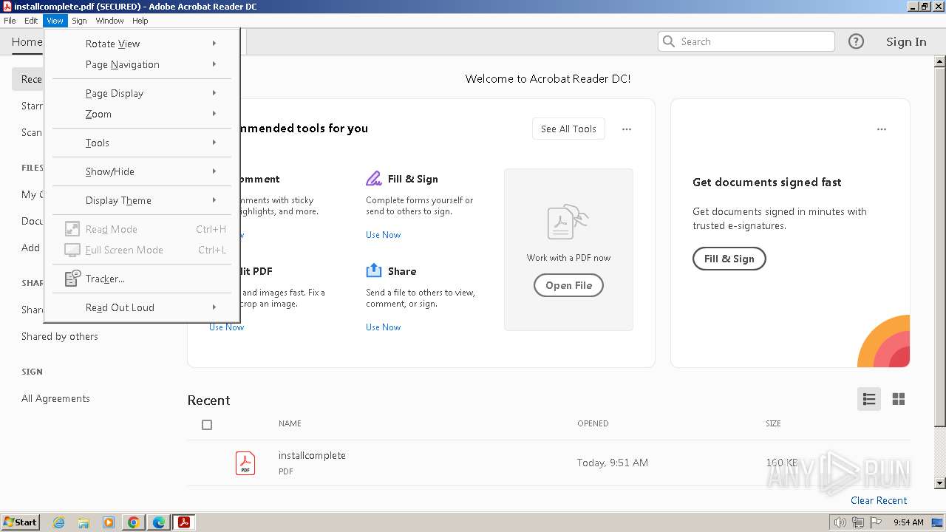Open file explorer from taskbar
Screen dimensions: 946x532
[x=84, y=522]
